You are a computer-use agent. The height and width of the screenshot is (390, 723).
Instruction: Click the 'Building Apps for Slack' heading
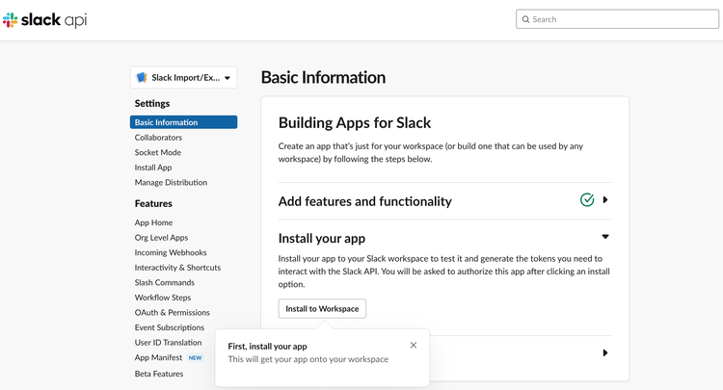tap(355, 123)
